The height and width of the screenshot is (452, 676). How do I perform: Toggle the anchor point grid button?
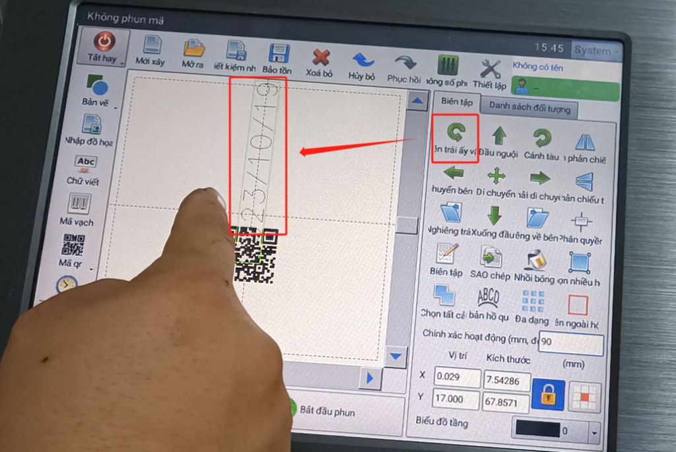pos(584,396)
